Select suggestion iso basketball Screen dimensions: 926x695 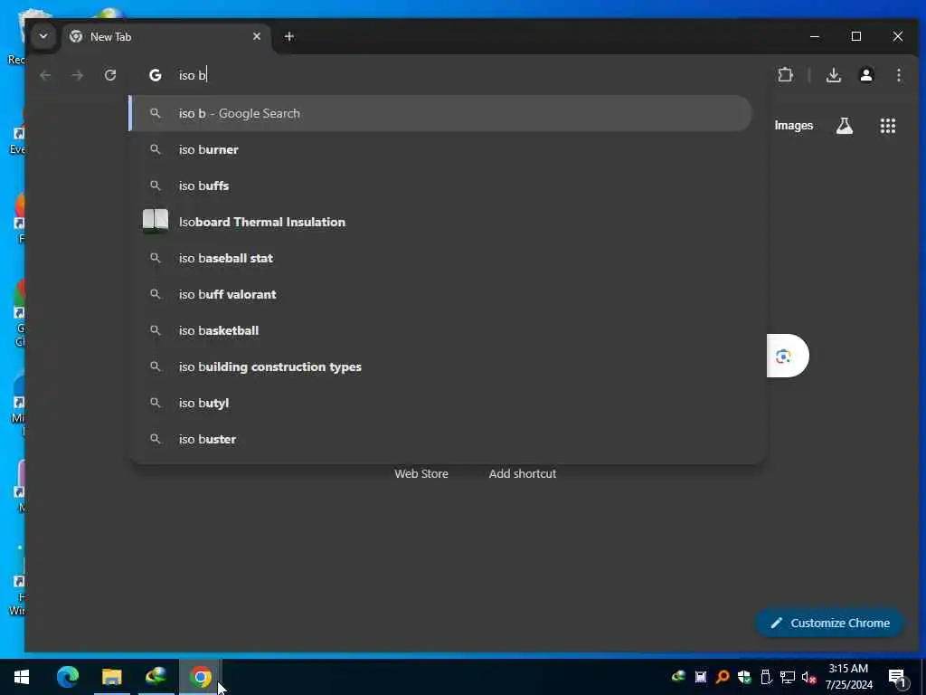coord(440,330)
